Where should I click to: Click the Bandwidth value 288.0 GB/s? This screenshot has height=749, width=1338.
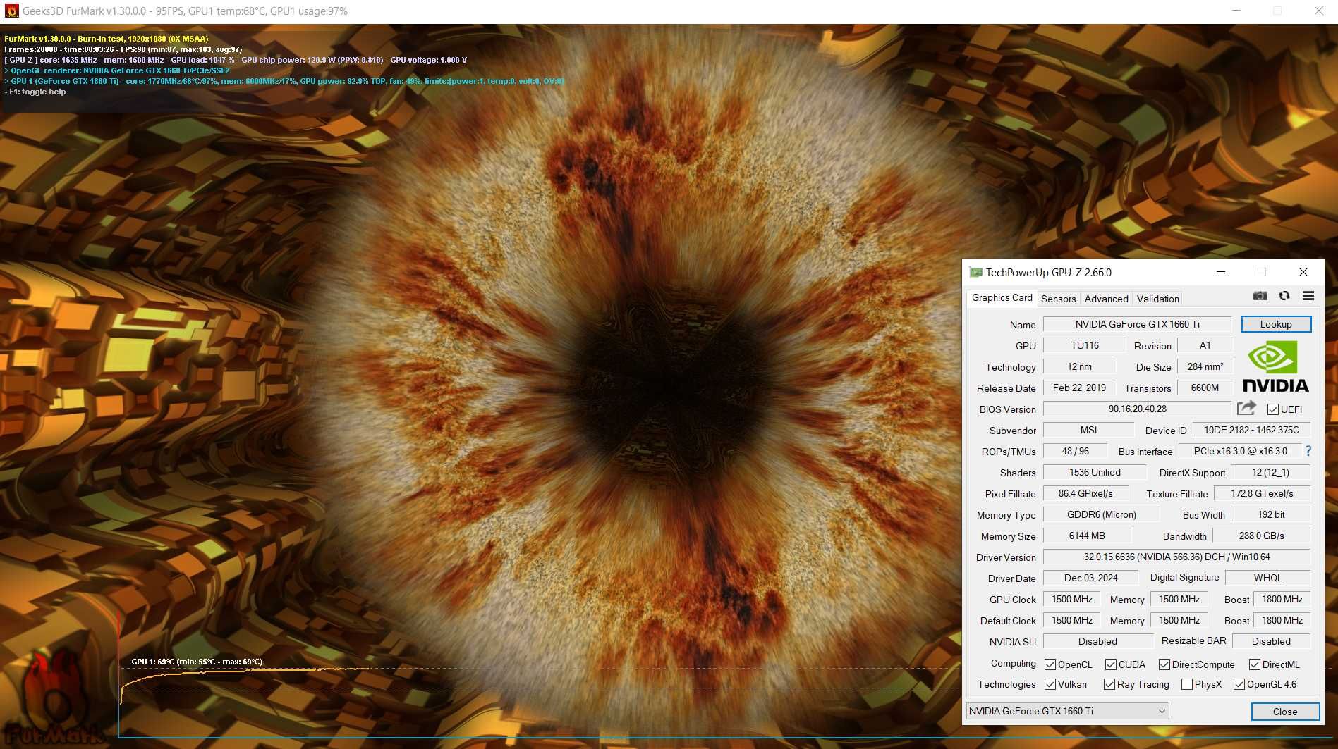[x=1261, y=536]
